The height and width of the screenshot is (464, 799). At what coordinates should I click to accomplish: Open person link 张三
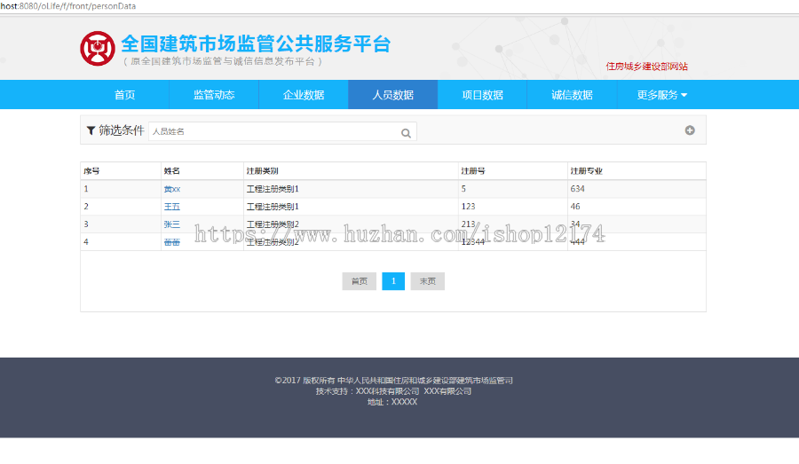(x=171, y=224)
